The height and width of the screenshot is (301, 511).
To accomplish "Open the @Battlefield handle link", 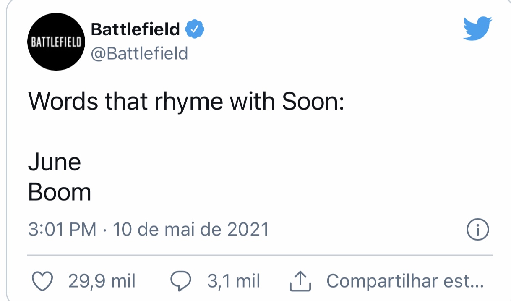I will pyautogui.click(x=139, y=53).
